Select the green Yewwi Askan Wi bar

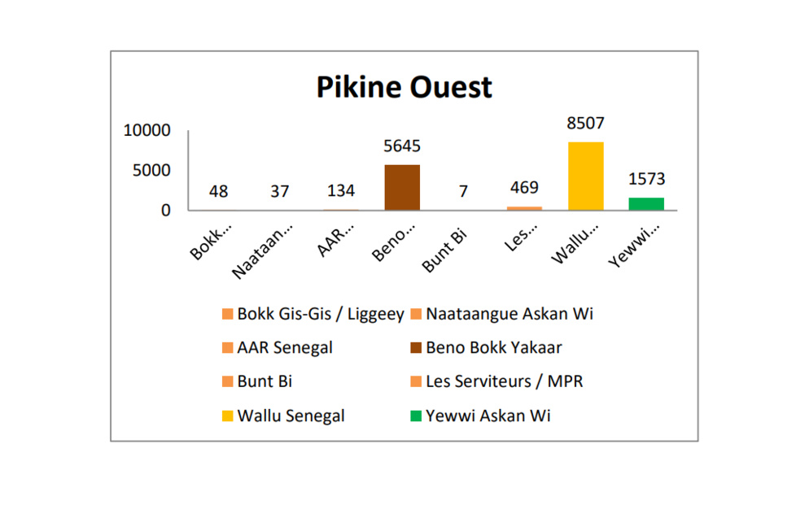[646, 204]
